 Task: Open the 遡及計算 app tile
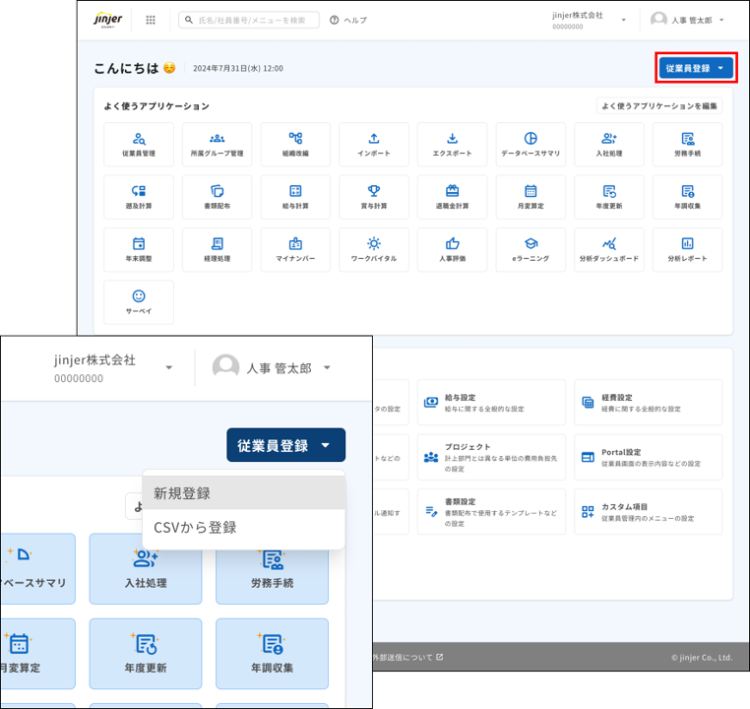(x=139, y=197)
